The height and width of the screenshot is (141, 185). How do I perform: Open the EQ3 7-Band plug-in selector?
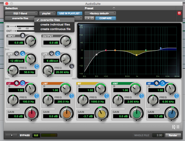point(21,14)
